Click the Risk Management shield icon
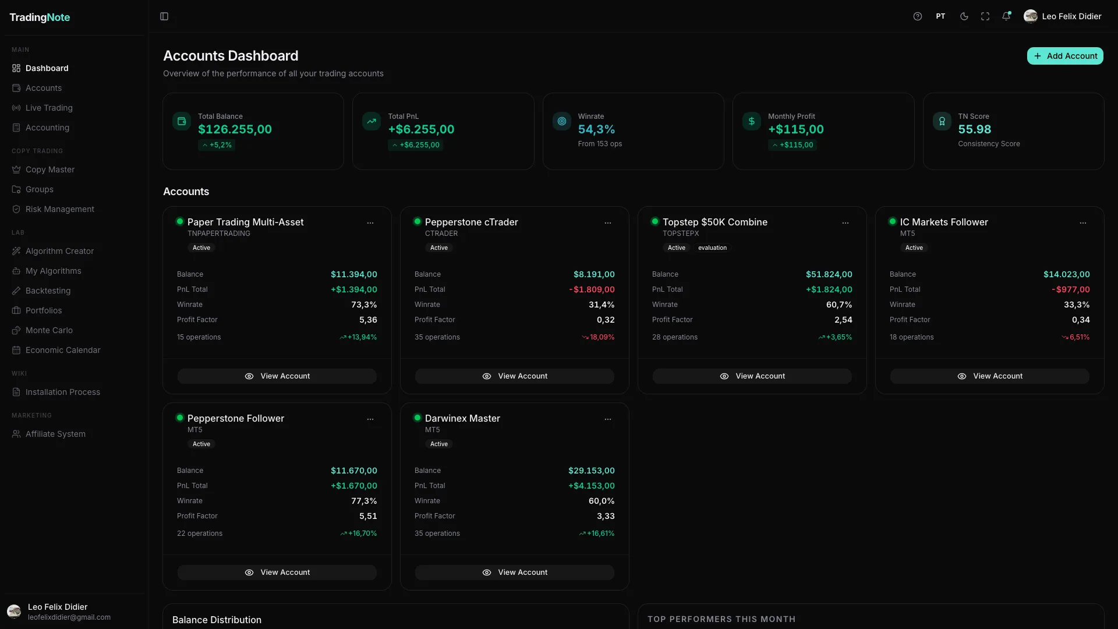 (x=16, y=209)
